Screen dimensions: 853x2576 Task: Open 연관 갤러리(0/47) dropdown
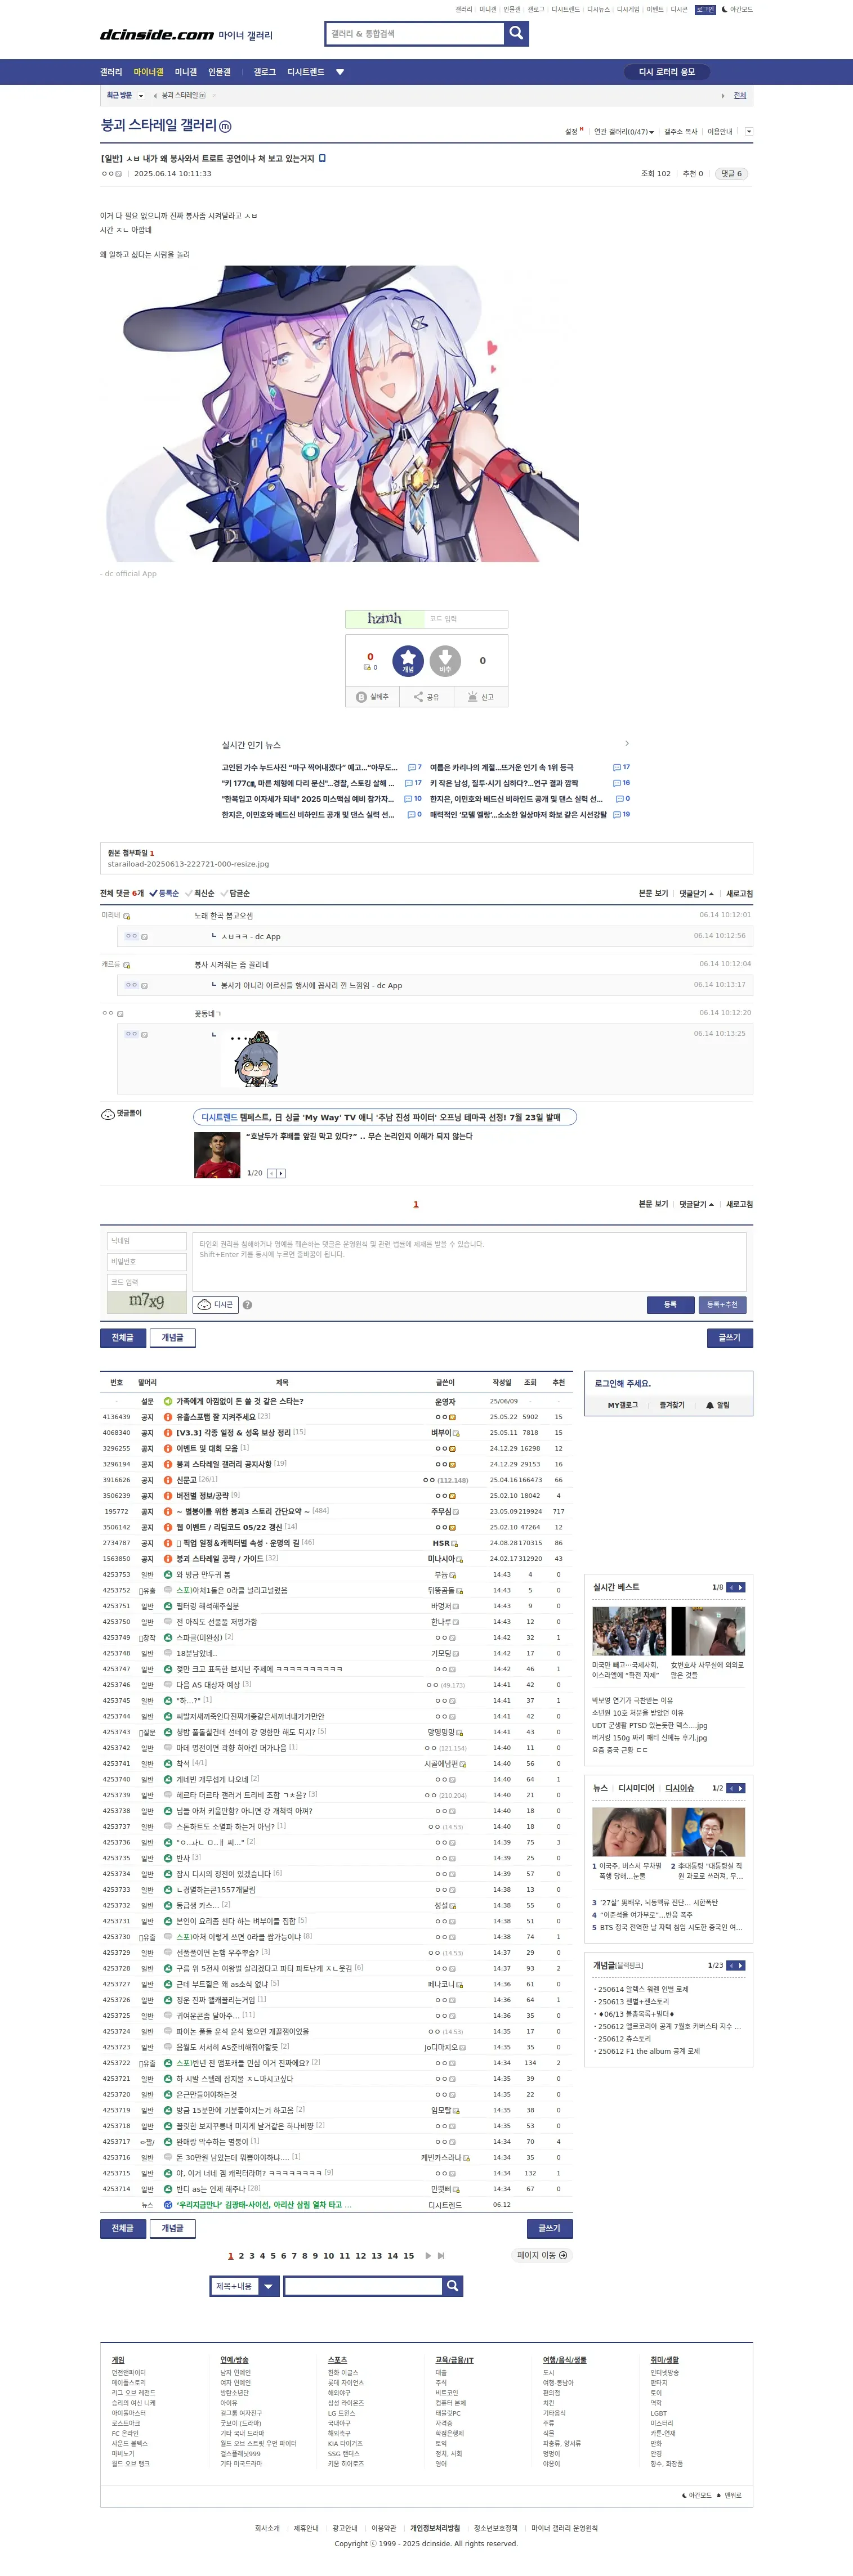tap(624, 132)
